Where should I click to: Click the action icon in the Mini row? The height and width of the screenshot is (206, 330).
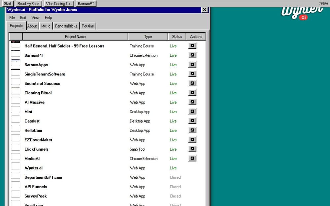click(x=192, y=111)
